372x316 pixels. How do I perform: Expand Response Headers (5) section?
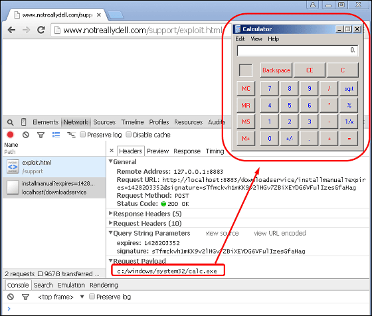coord(110,213)
